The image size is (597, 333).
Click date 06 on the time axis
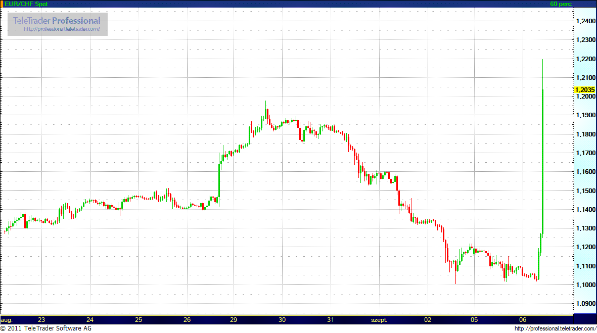pos(523,320)
